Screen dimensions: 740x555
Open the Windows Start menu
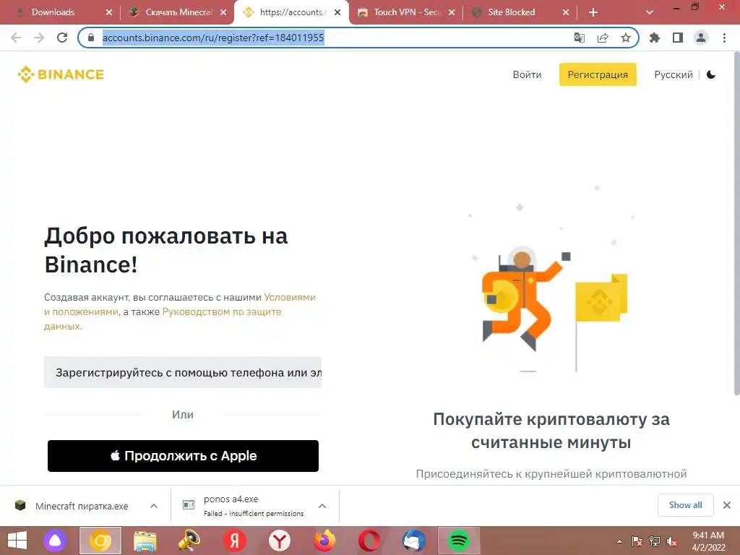click(x=17, y=541)
